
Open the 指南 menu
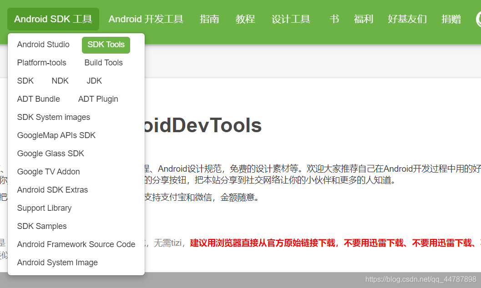coord(209,19)
